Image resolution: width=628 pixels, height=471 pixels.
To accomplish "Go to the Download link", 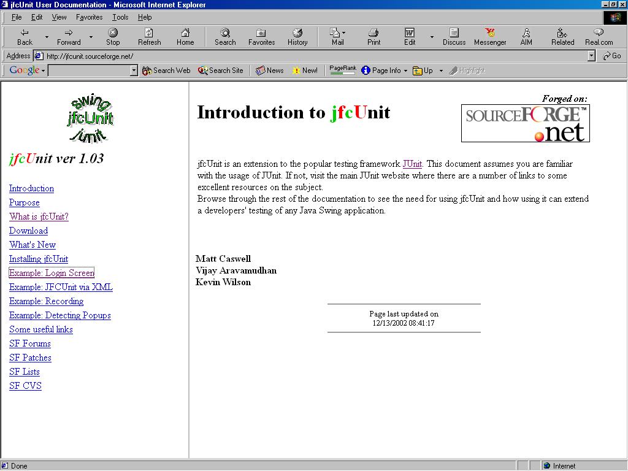I will tap(28, 231).
